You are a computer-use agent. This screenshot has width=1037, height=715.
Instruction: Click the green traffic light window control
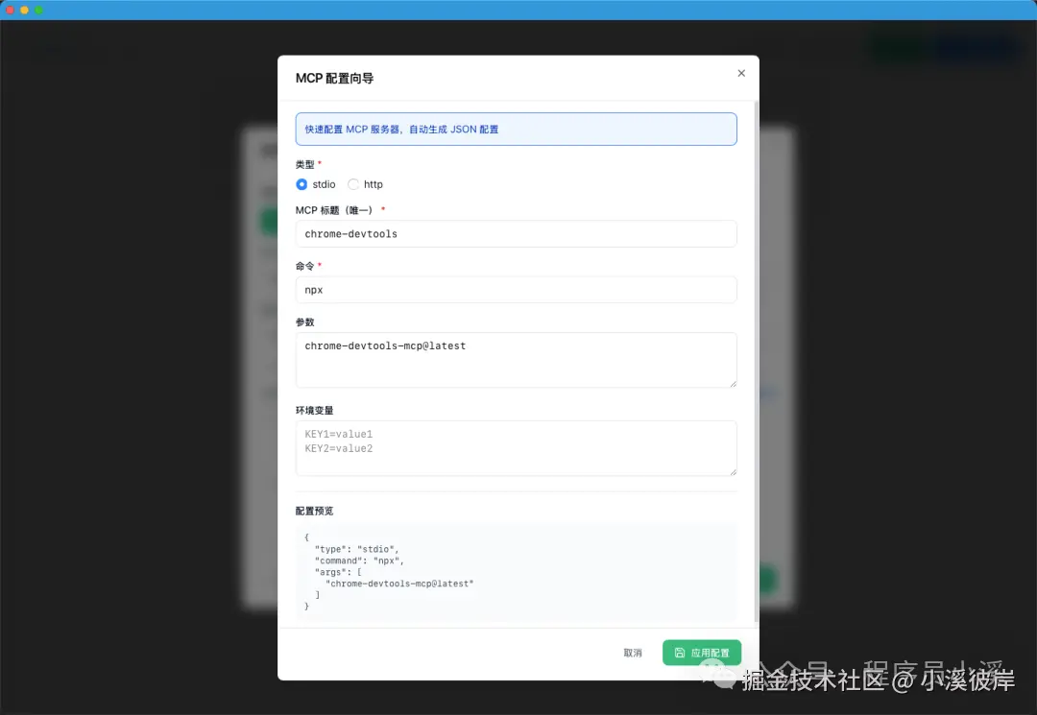[38, 9]
